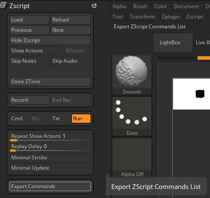Open the Dots stroke type picker
Image resolution: width=210 pixels, height=198 pixels.
(132, 116)
